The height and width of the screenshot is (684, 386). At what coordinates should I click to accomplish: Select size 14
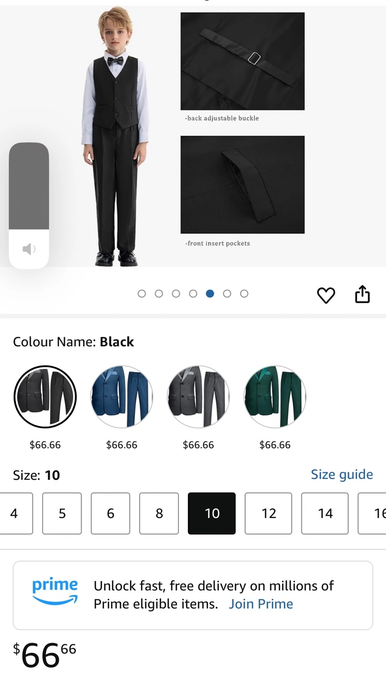click(325, 513)
